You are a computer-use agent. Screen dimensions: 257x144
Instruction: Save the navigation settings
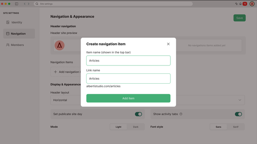click(240, 18)
